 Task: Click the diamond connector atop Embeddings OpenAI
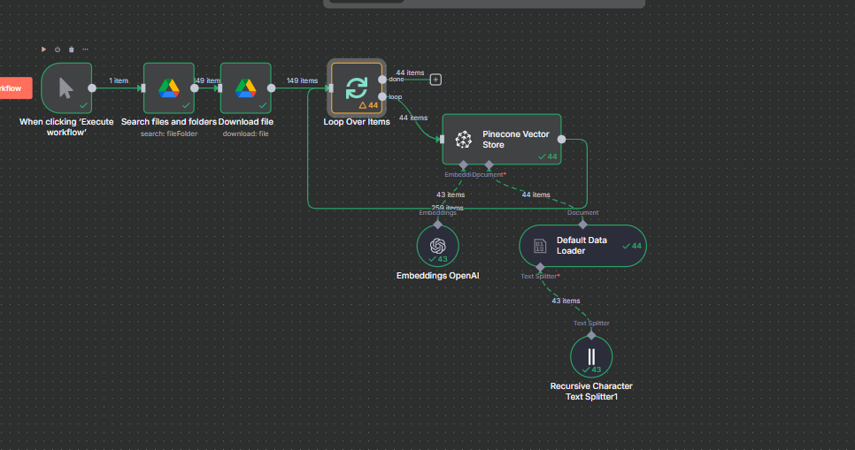click(x=438, y=225)
